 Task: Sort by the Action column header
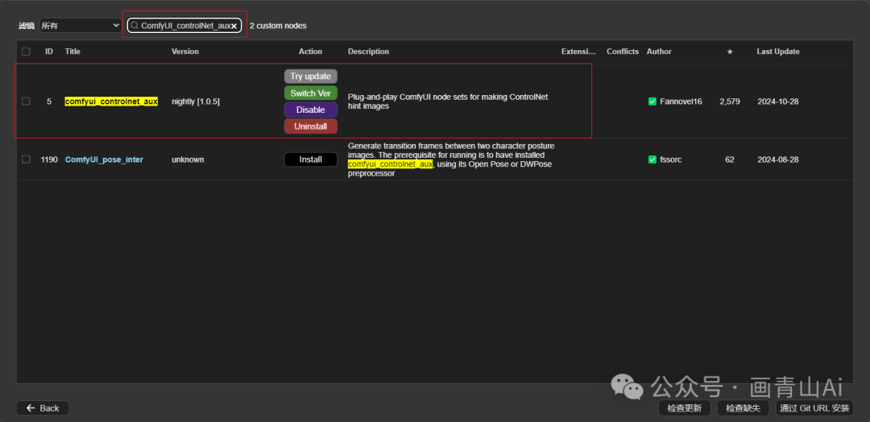coord(310,52)
